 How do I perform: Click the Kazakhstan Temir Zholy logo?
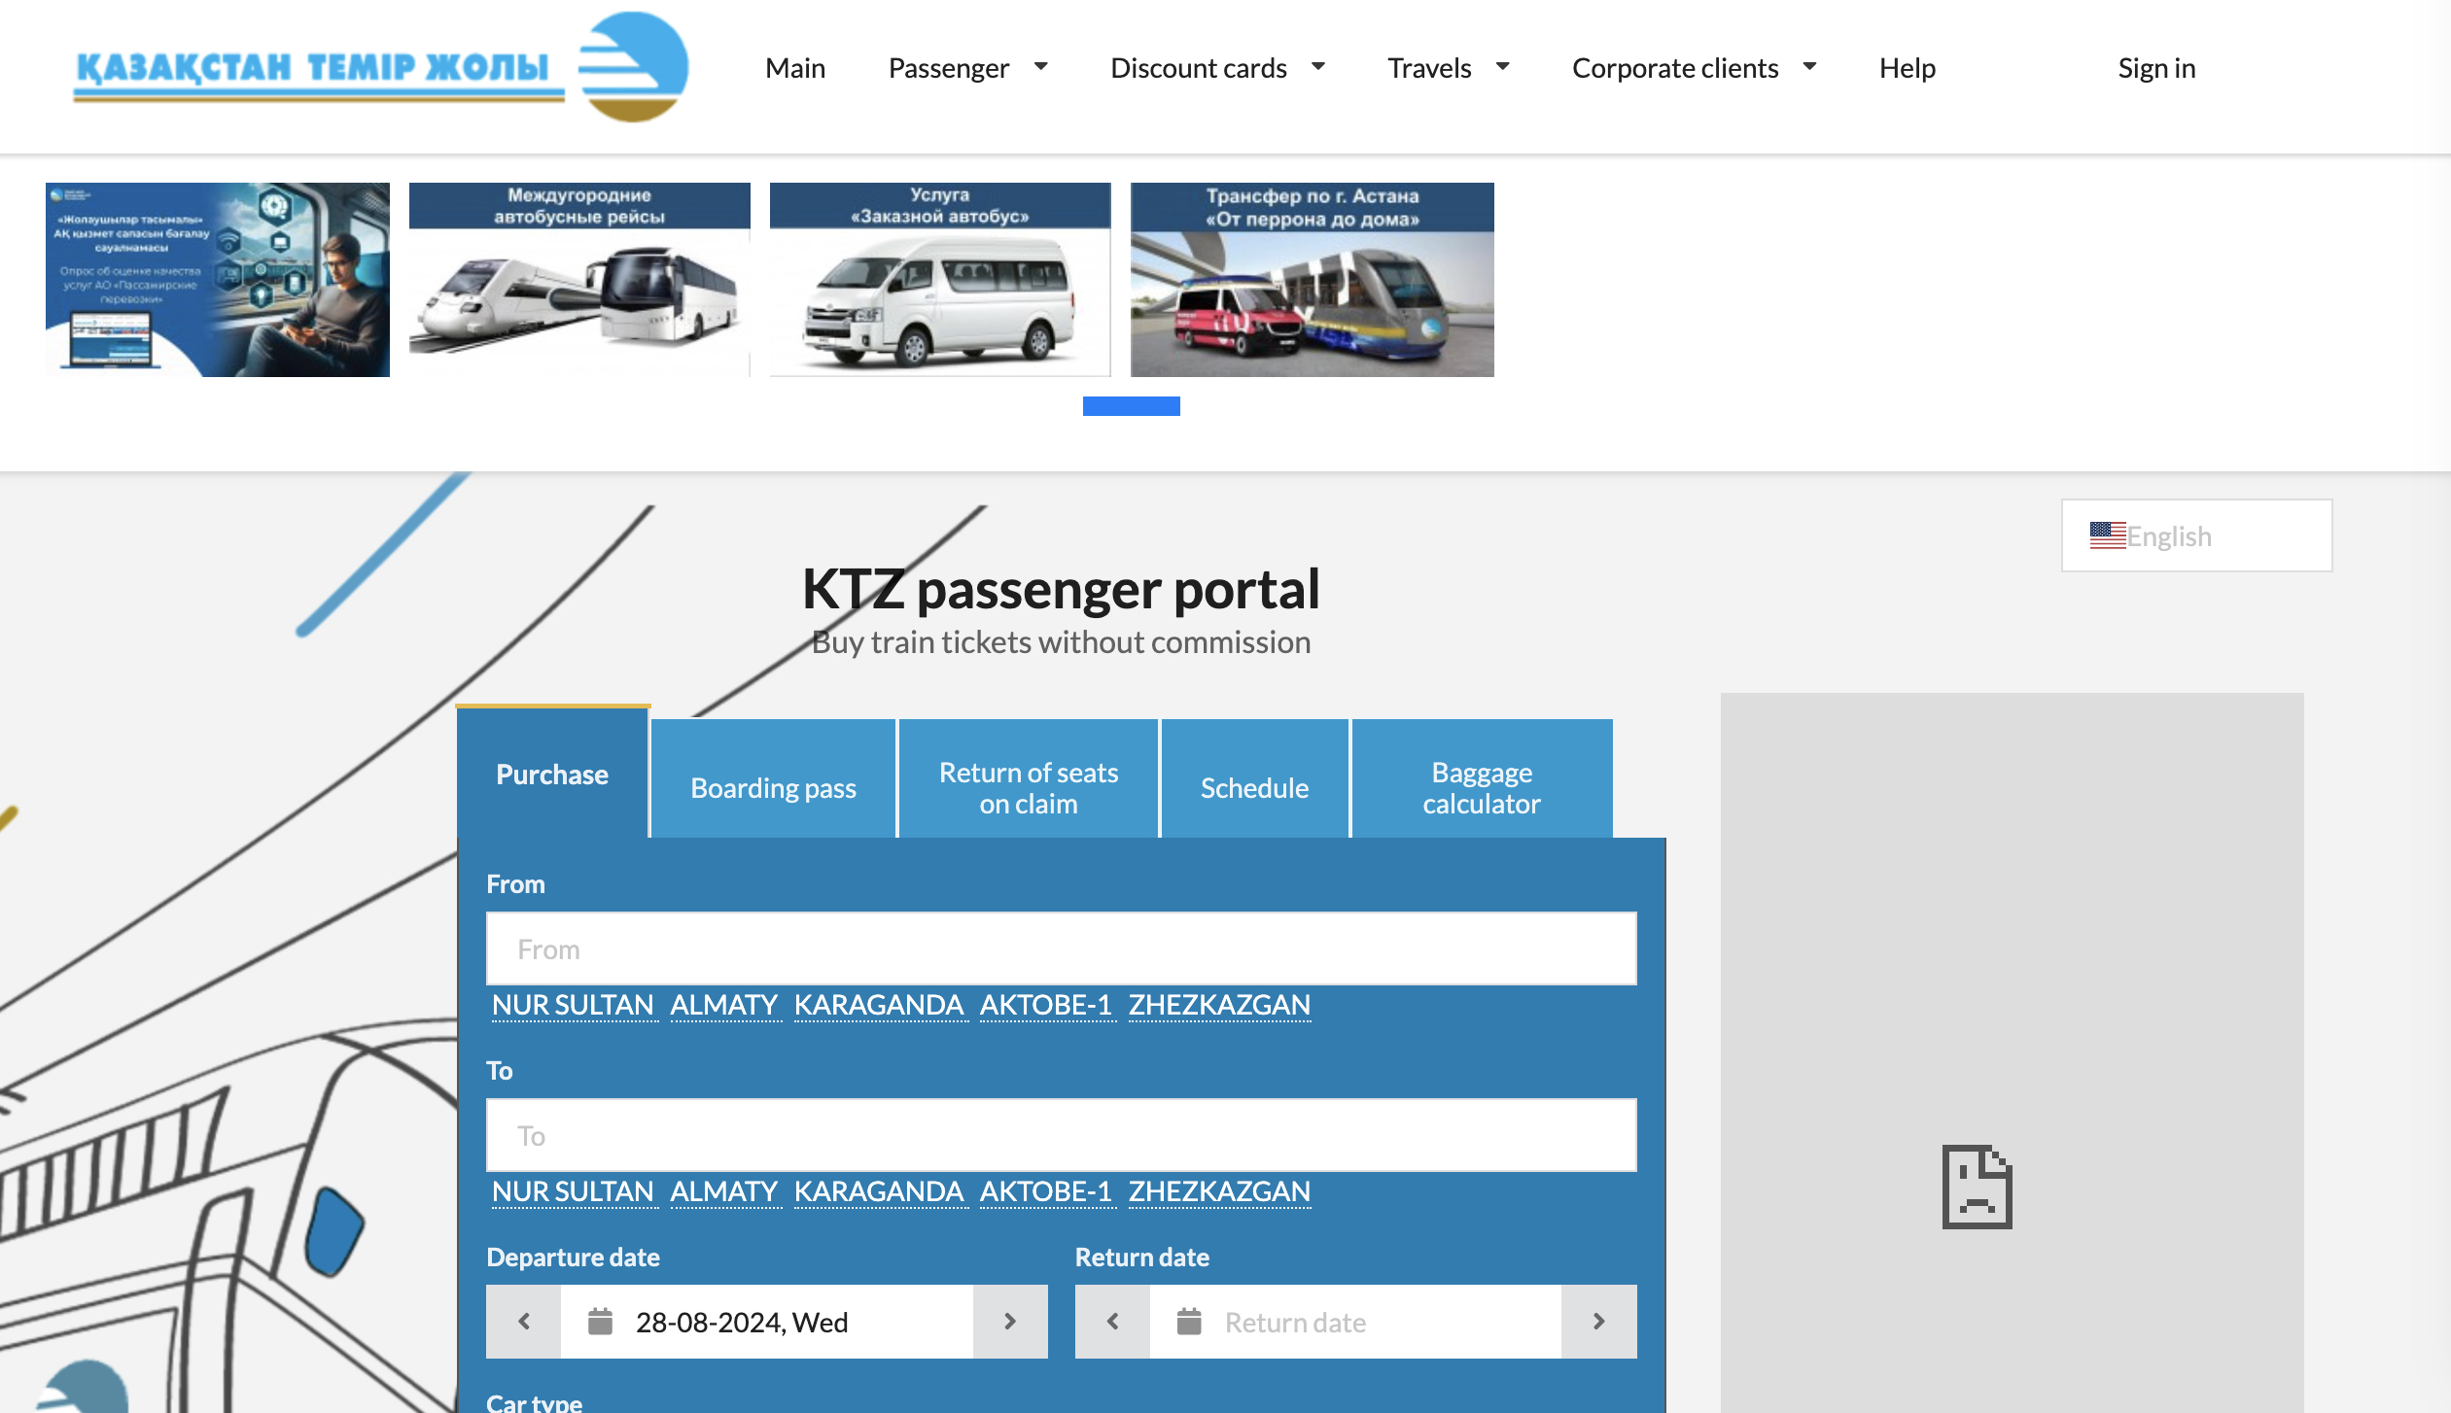tap(381, 68)
